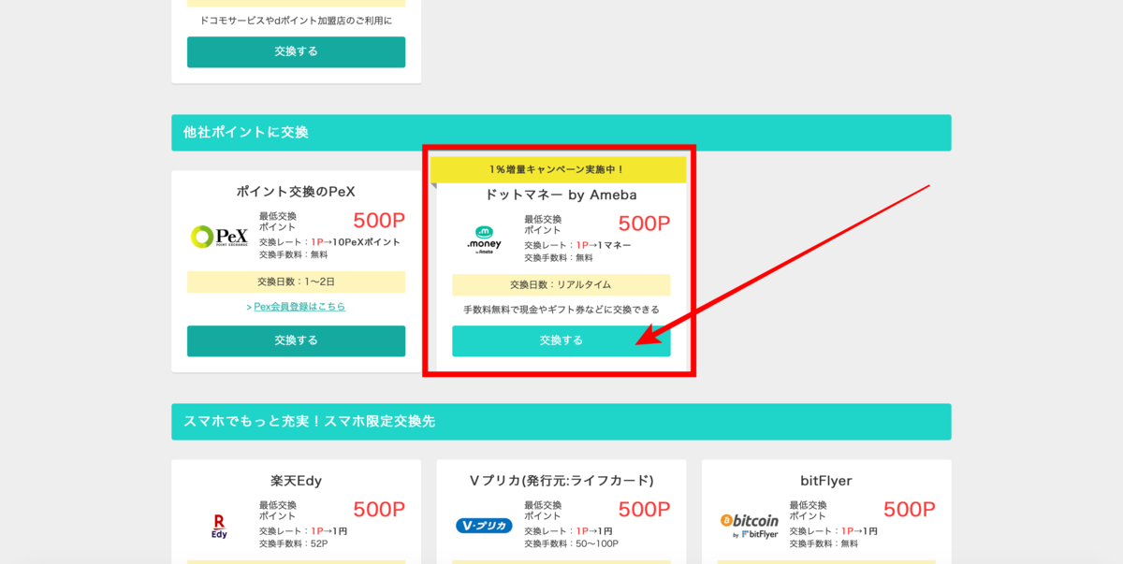Click the スマホ限定交換先 section header
The width and height of the screenshot is (1123, 564).
tap(561, 422)
